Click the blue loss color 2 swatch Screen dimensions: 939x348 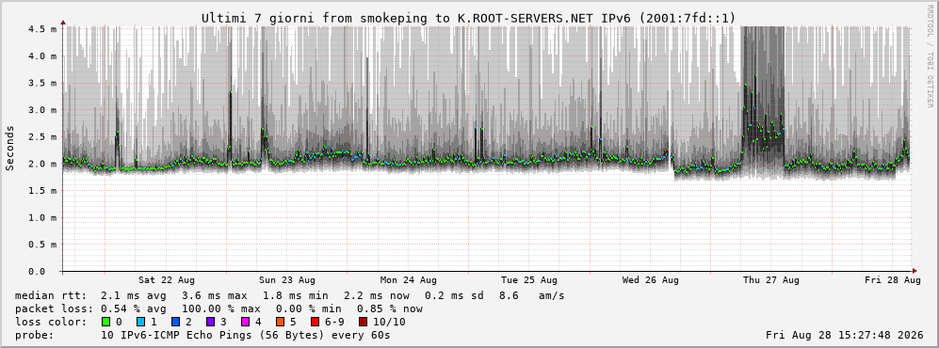(x=174, y=322)
